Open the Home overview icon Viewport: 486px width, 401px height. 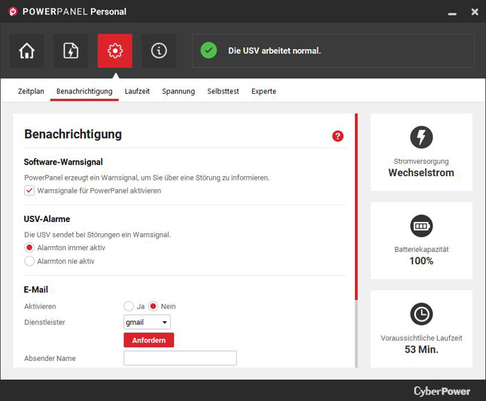click(27, 51)
